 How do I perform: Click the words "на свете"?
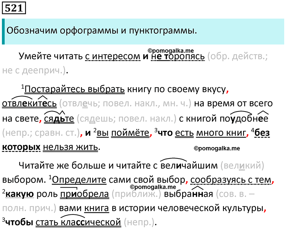point(21,119)
